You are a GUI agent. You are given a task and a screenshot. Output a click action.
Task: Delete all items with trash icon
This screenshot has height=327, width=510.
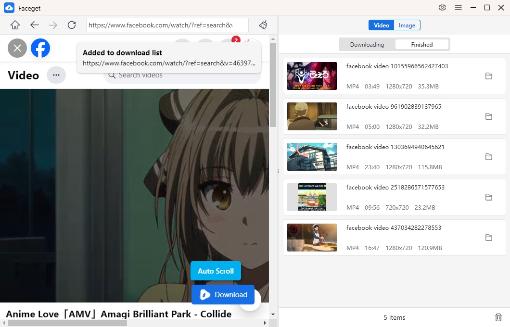[498, 317]
